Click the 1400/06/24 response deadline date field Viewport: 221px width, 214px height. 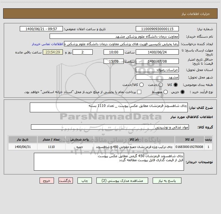point(157,52)
